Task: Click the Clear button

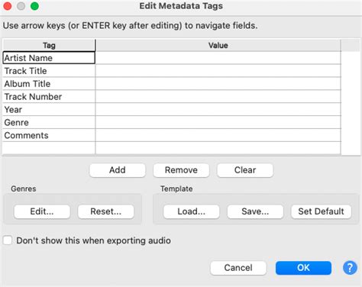Action: click(x=245, y=170)
